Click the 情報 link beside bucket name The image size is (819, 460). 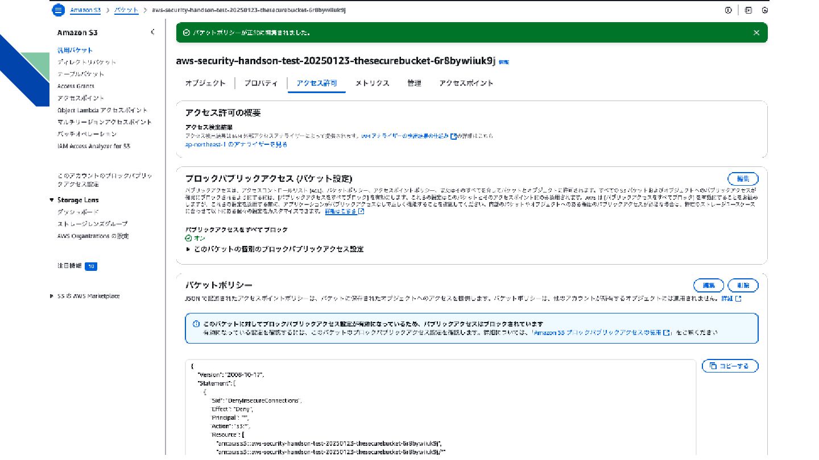[504, 62]
